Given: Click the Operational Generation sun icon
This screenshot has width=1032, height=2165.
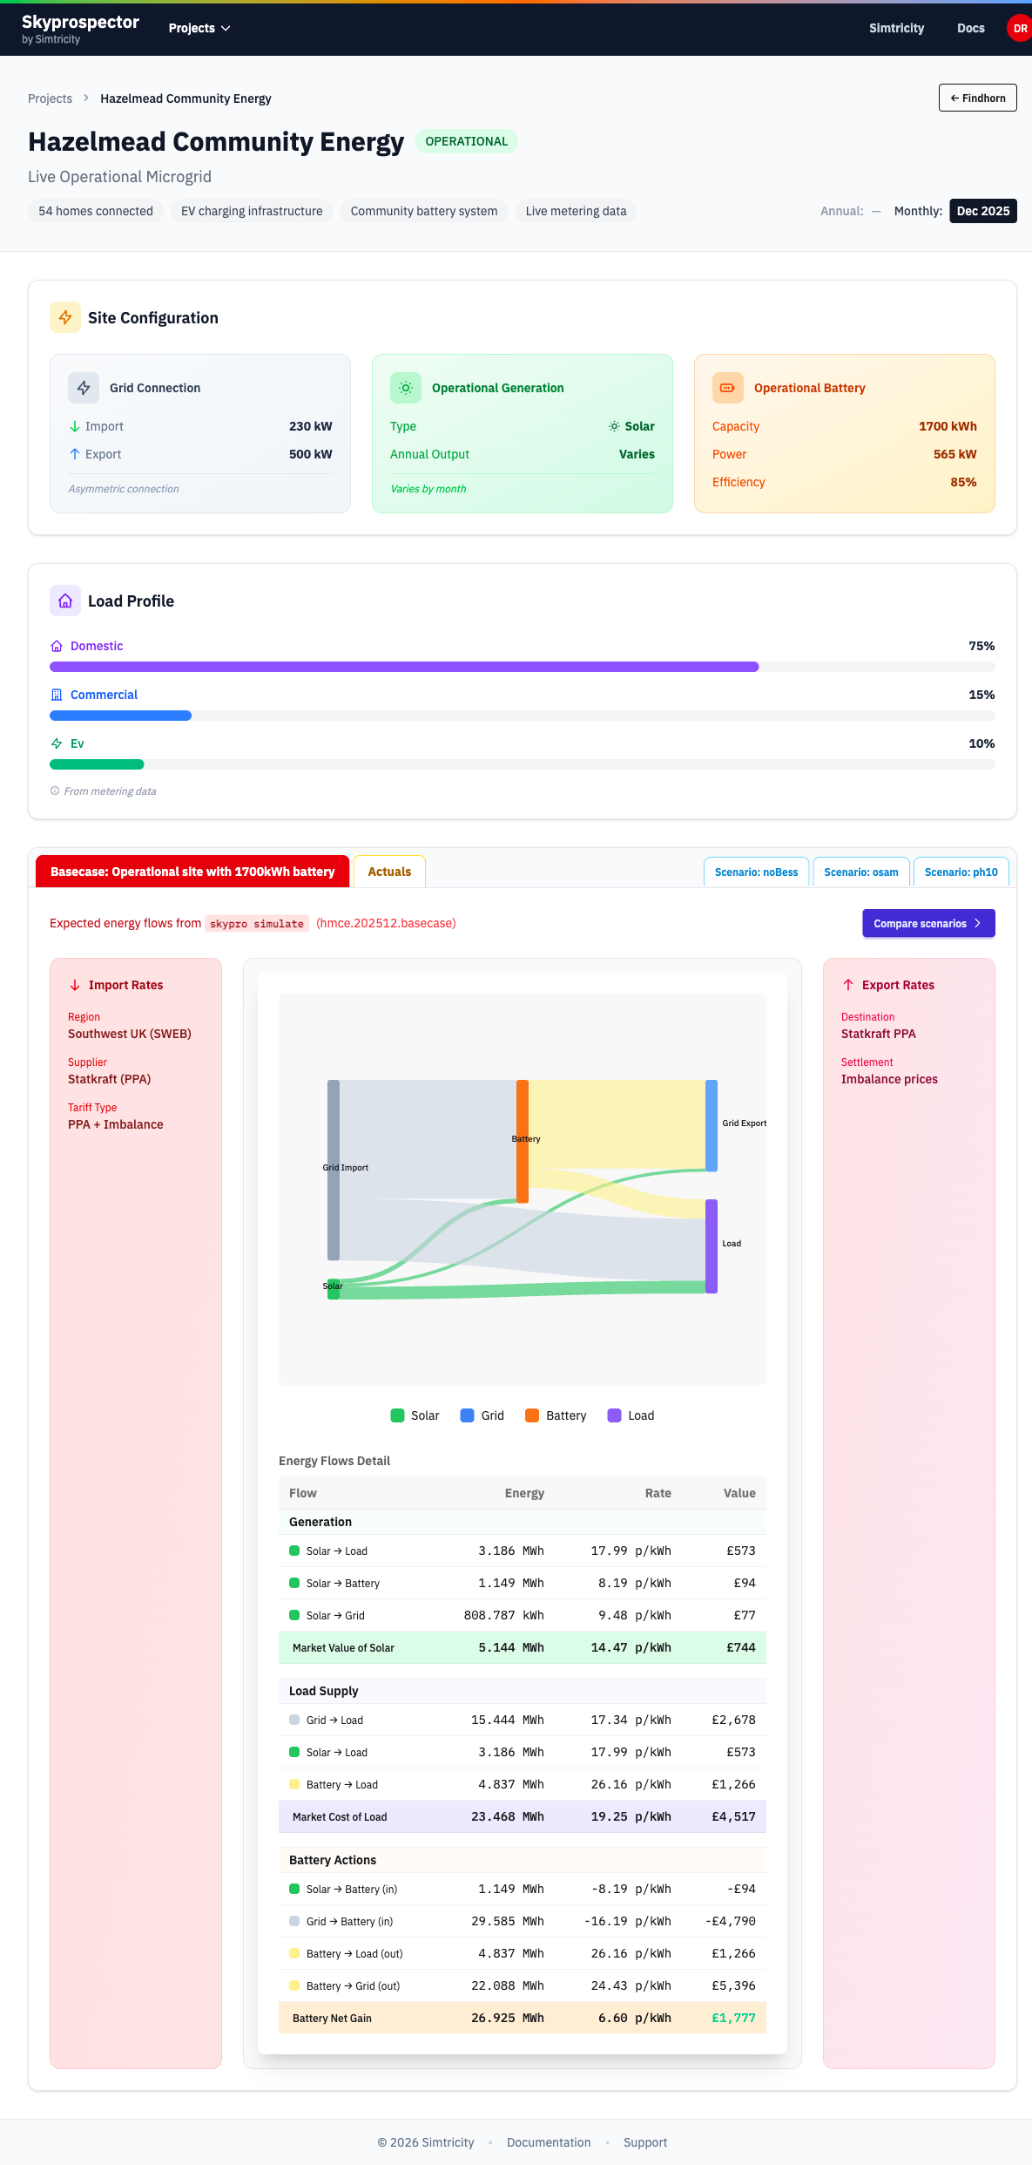Looking at the screenshot, I should click(406, 388).
